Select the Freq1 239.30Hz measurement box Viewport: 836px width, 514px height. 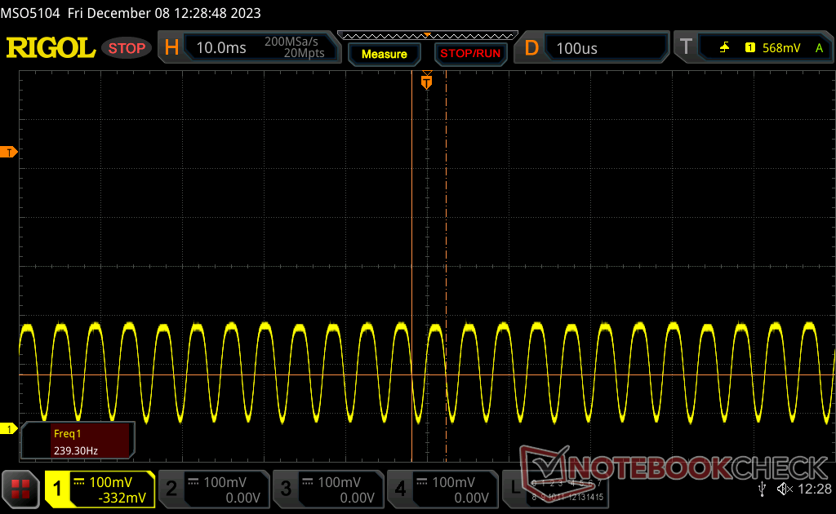(x=78, y=441)
